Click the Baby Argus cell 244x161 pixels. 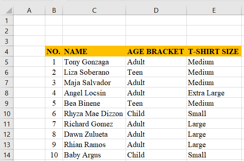[x=94, y=155]
